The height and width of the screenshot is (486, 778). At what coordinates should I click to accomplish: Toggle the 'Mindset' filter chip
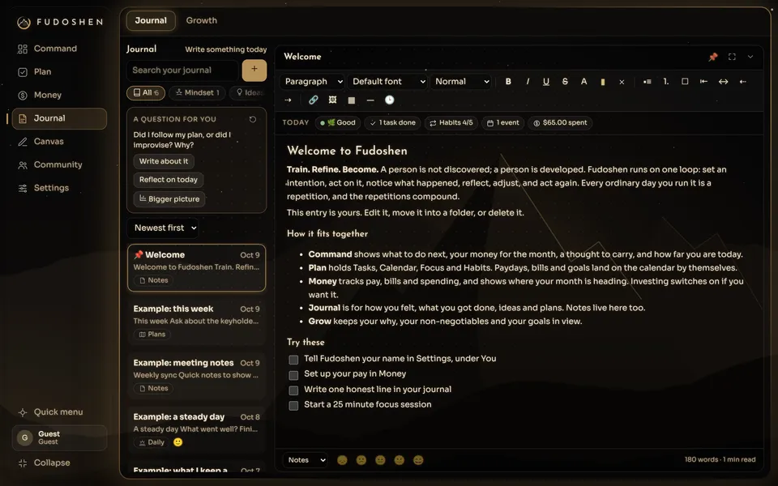(x=197, y=92)
